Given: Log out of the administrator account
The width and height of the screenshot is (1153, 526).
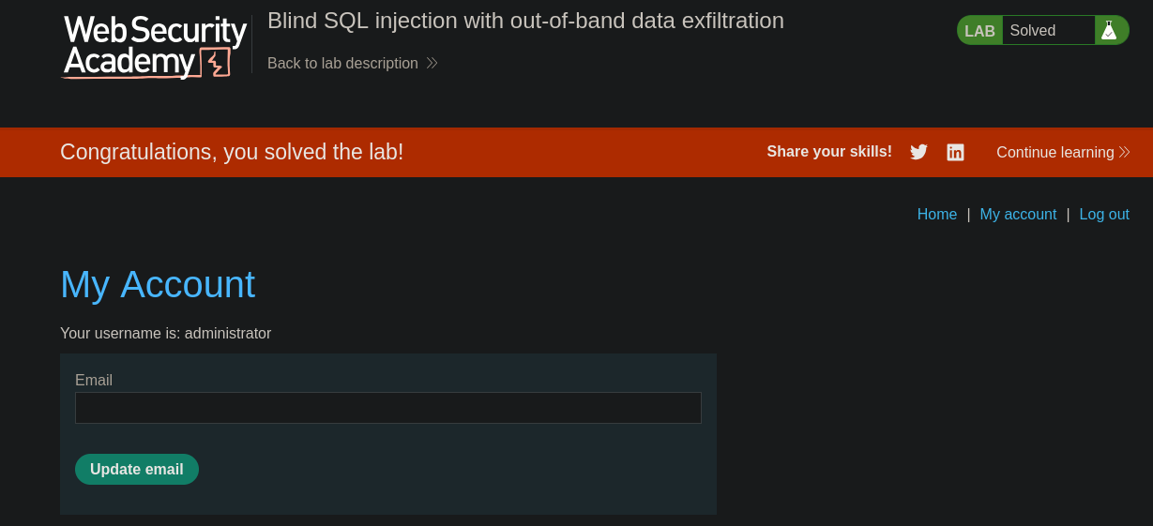Looking at the screenshot, I should point(1104,214).
